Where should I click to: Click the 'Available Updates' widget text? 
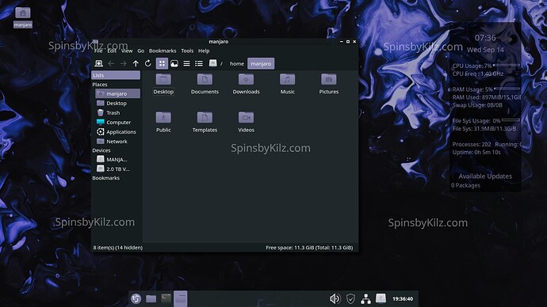(x=485, y=176)
